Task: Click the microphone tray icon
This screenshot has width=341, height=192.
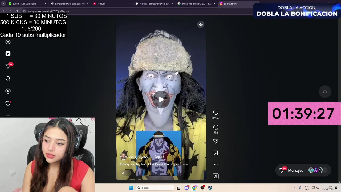Action: point(300,188)
